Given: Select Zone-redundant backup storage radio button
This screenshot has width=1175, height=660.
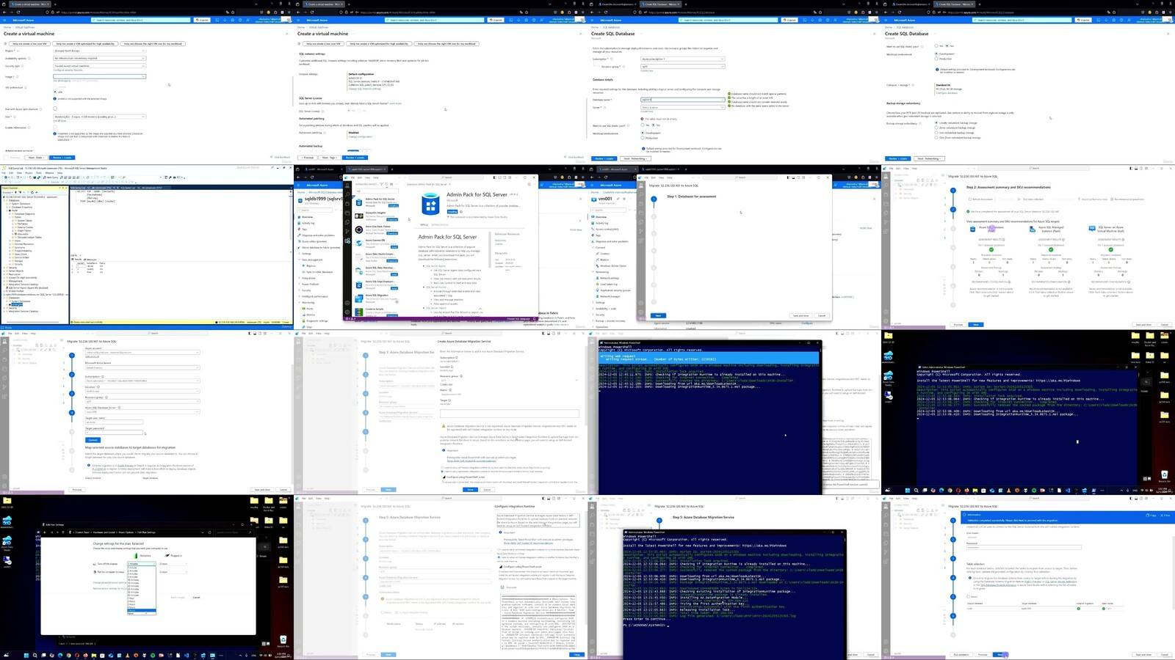Looking at the screenshot, I should tap(936, 128).
